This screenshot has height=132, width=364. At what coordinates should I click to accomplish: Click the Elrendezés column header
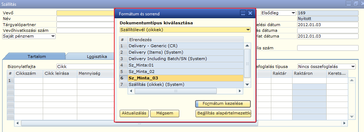tap(185, 40)
